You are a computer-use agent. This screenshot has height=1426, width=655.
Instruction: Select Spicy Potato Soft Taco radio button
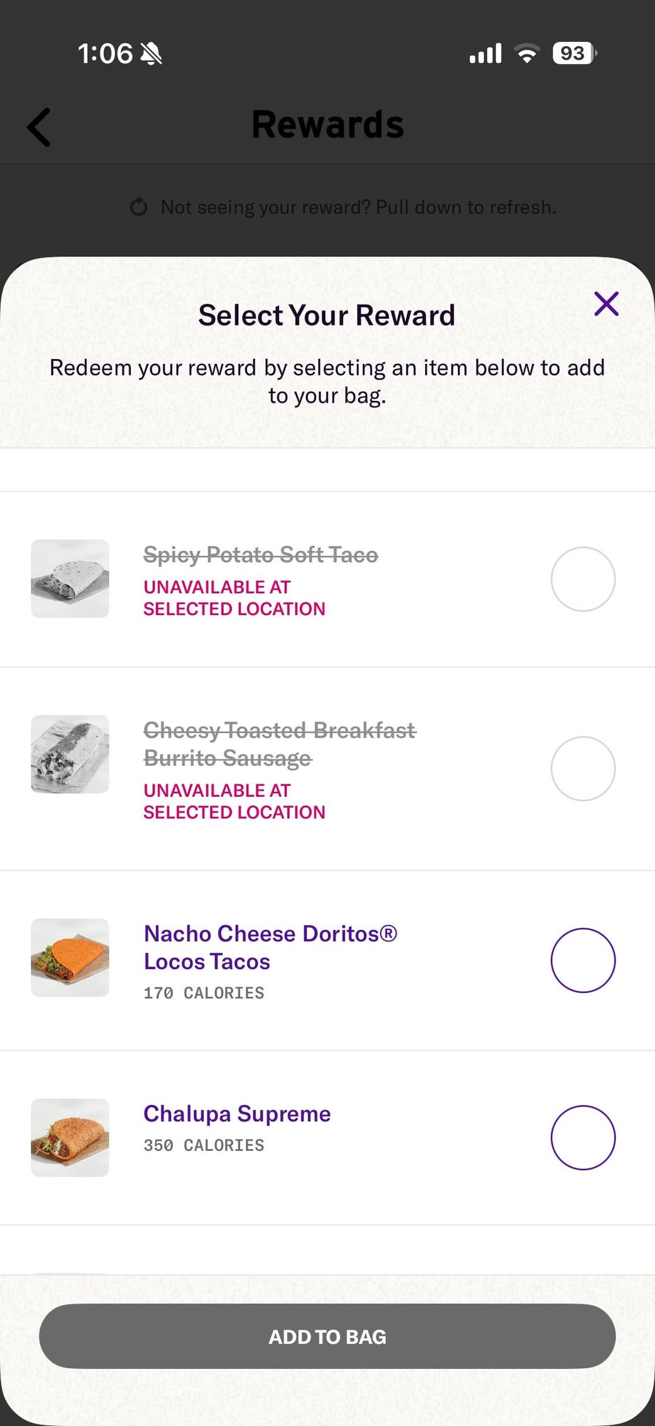point(583,579)
